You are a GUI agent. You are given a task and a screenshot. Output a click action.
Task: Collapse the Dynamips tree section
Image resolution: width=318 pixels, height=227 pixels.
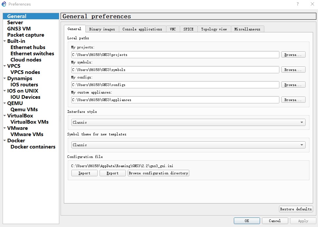[x=5, y=79]
